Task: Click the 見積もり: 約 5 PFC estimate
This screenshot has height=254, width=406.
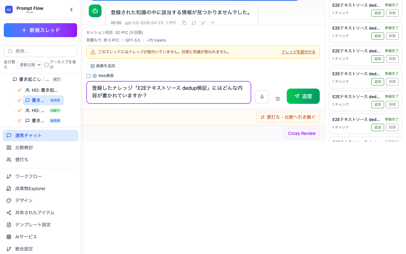Action: coord(103,40)
